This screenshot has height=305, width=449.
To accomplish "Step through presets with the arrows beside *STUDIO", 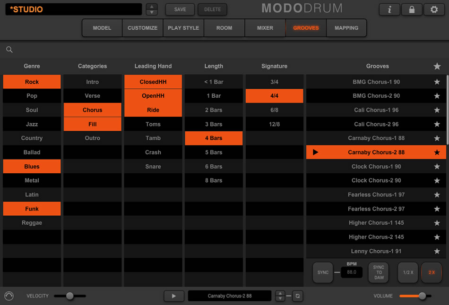I will [152, 9].
